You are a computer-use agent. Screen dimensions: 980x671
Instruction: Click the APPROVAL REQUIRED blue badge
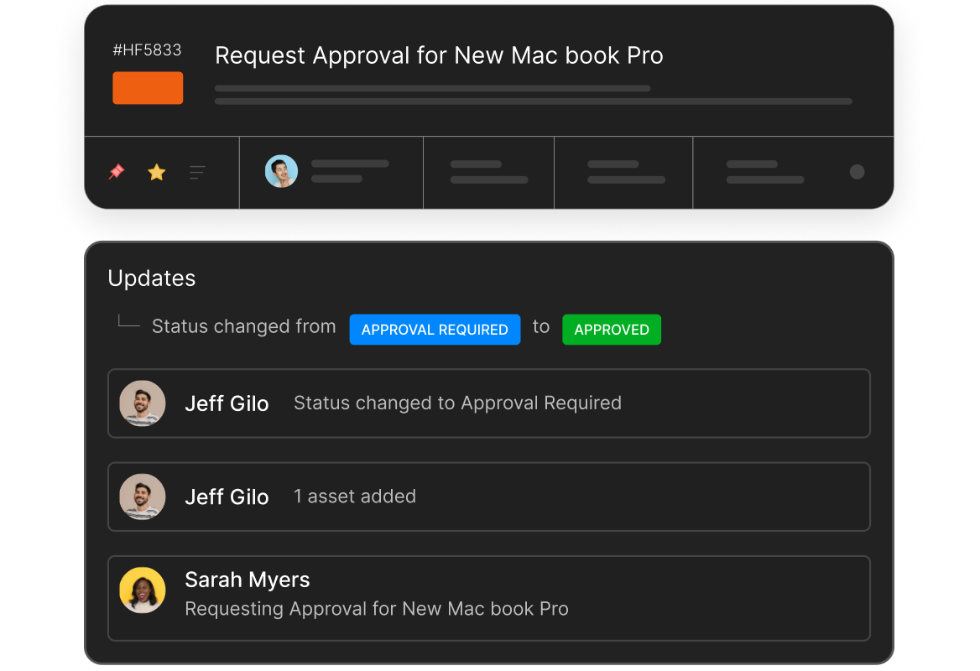tap(435, 330)
